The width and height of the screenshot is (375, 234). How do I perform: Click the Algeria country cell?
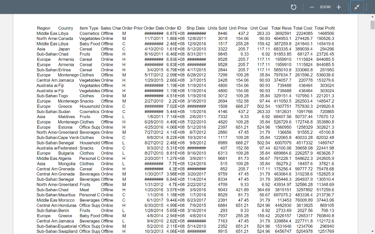pos(64,159)
